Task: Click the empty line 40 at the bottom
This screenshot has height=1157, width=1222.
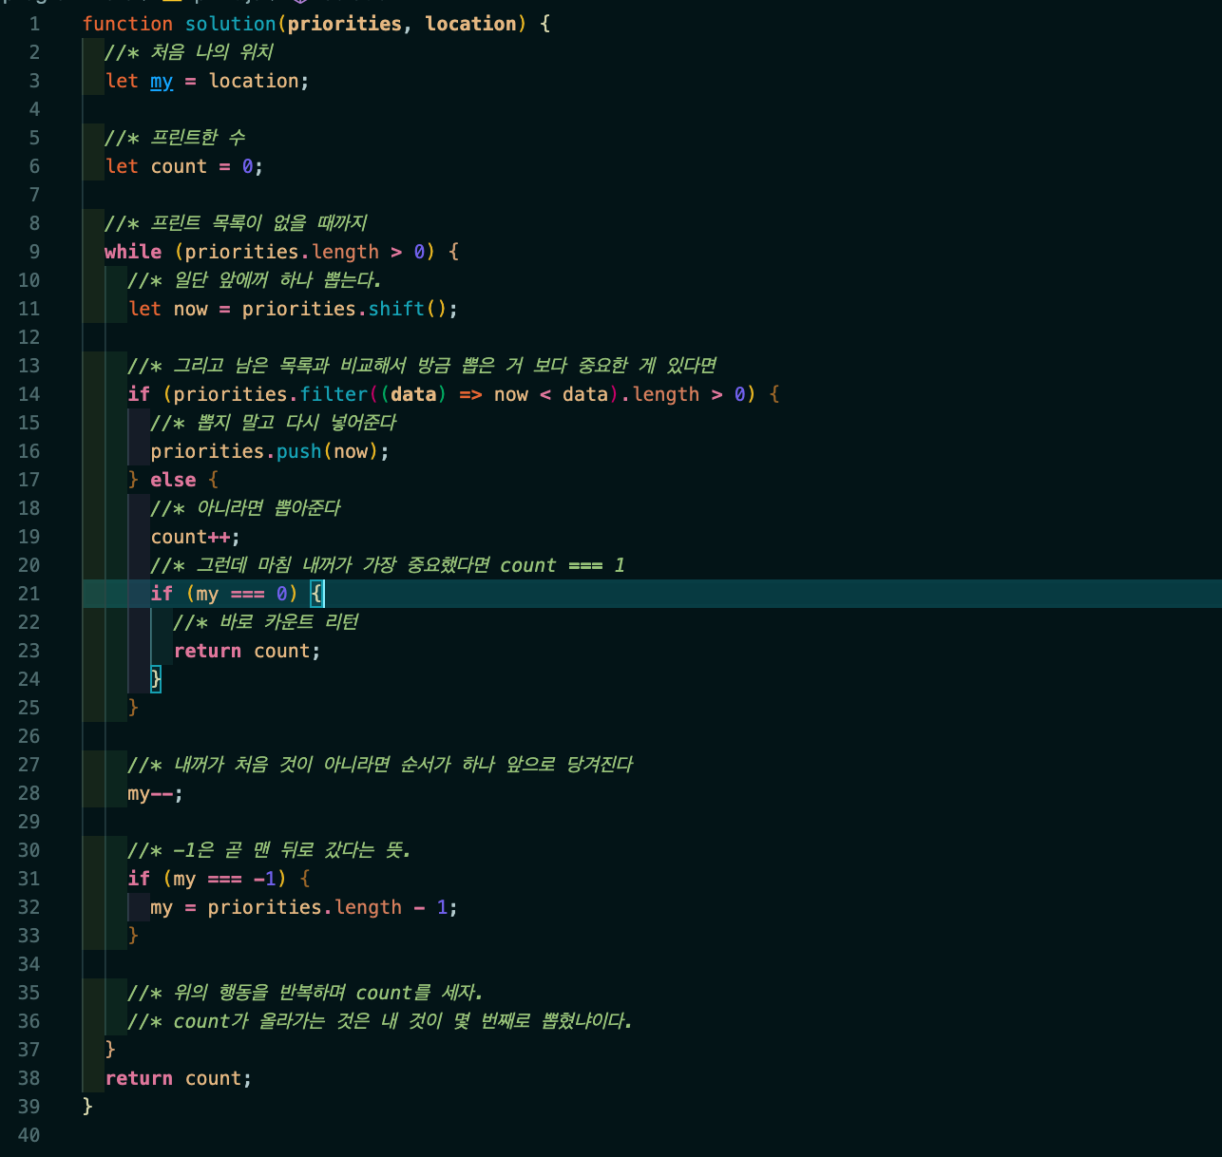Action: [x=380, y=1135]
